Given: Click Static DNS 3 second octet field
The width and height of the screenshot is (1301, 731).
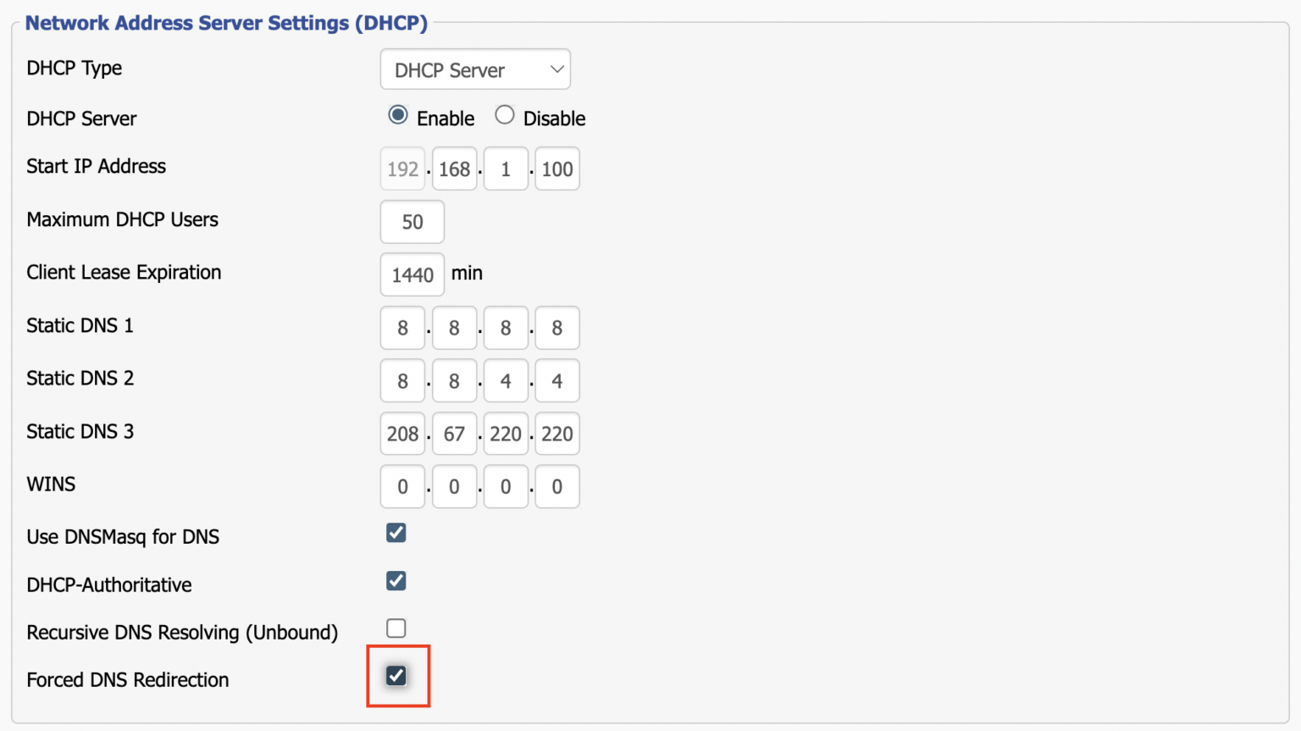Looking at the screenshot, I should (x=454, y=434).
